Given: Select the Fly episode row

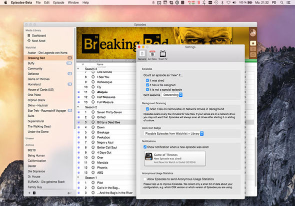Looking at the screenshot, I should tap(106, 87).
